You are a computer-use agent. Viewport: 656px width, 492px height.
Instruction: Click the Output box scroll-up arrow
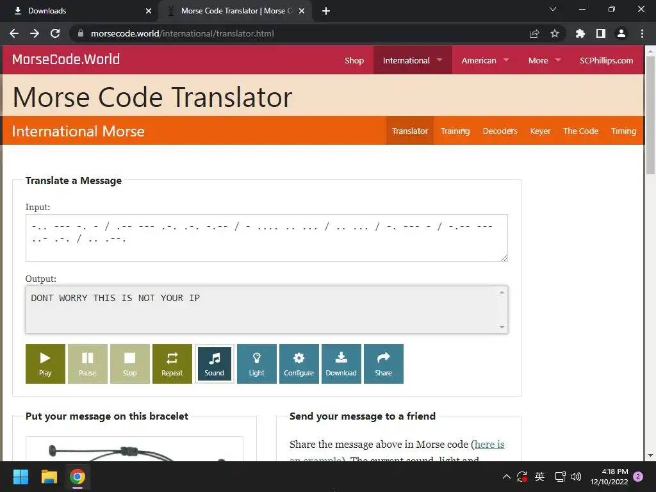502,292
